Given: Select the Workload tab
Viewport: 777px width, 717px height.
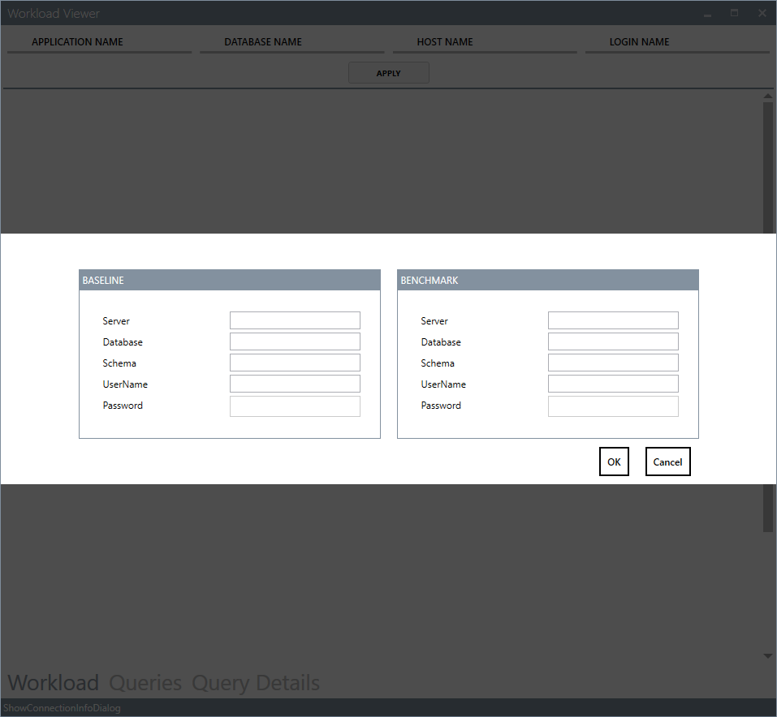Looking at the screenshot, I should pyautogui.click(x=54, y=682).
